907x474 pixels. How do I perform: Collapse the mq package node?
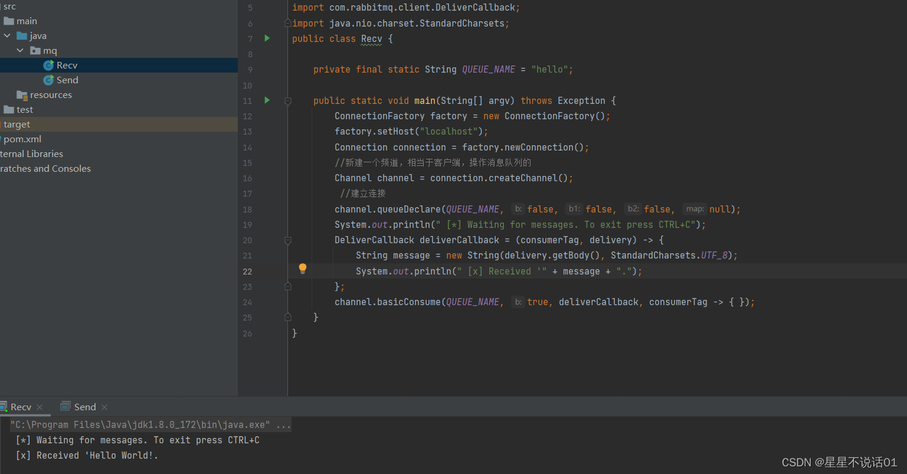pyautogui.click(x=20, y=51)
